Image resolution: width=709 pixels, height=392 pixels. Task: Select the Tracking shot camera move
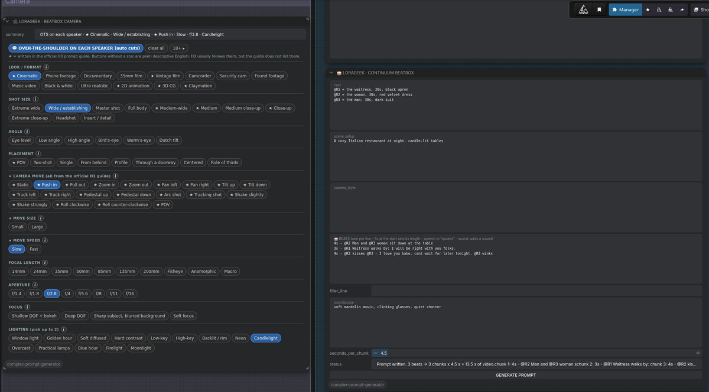tap(206, 195)
